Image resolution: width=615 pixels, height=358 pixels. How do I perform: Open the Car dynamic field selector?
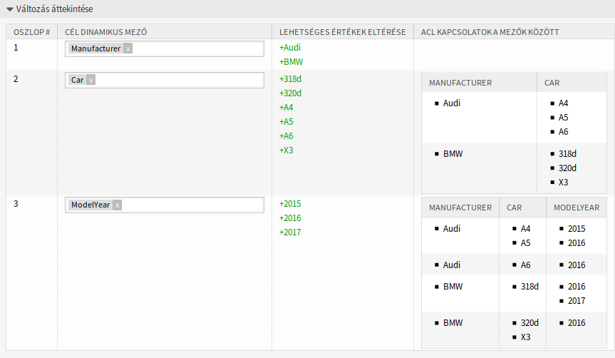(165, 80)
